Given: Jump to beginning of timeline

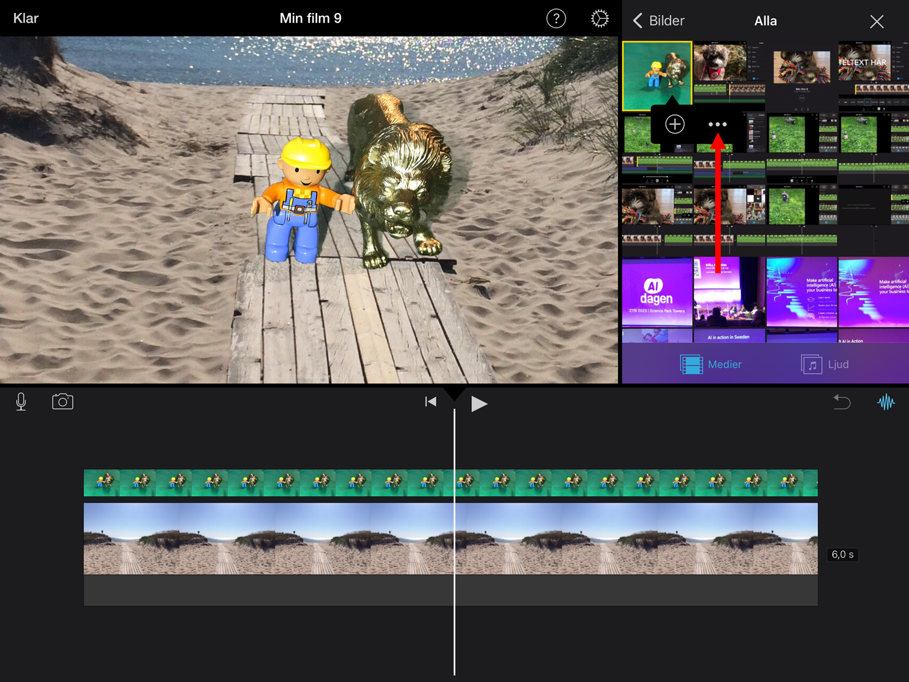Looking at the screenshot, I should pos(430,402).
